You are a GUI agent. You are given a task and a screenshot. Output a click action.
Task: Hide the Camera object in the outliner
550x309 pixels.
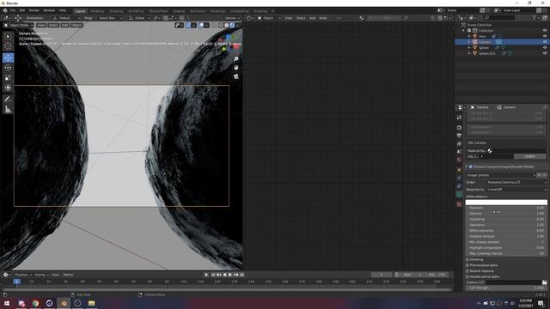coord(545,42)
